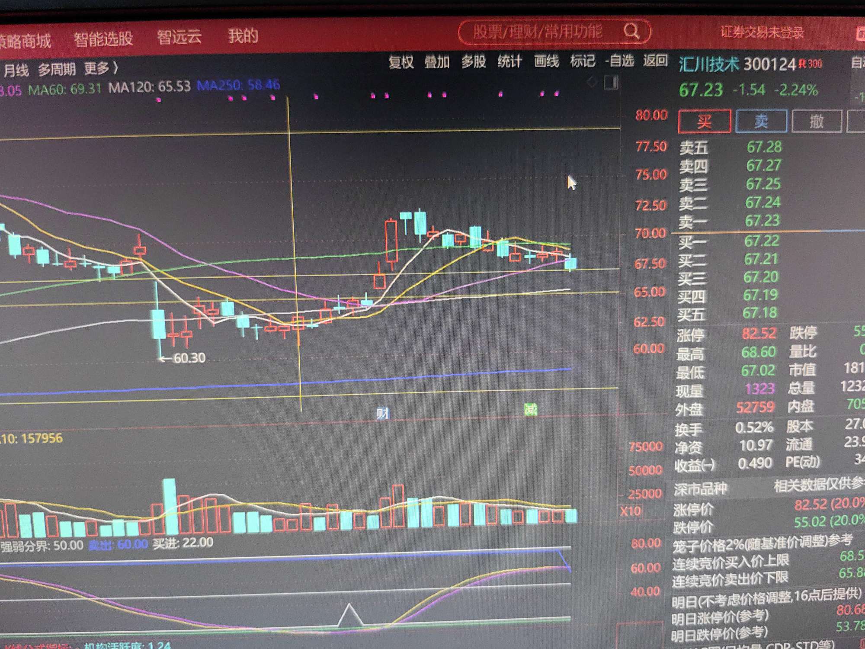Click the search magnifier icon
The height and width of the screenshot is (649, 865).
[631, 31]
